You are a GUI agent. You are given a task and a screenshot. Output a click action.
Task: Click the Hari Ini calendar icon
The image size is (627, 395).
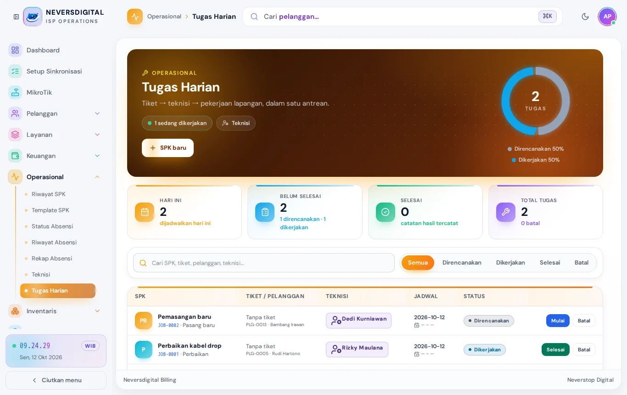click(x=145, y=212)
